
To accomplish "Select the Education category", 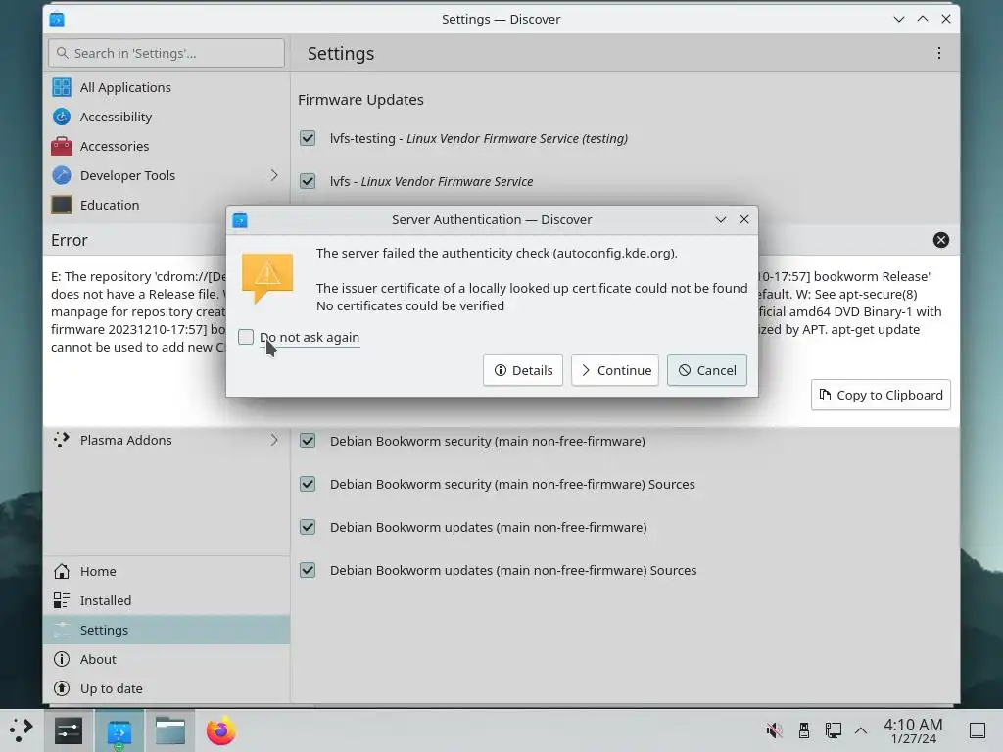I will click(x=167, y=205).
